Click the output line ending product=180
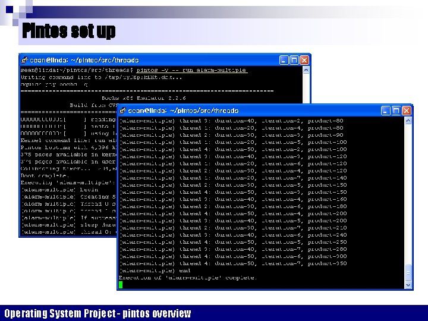The image size is (428, 321). coord(234,206)
